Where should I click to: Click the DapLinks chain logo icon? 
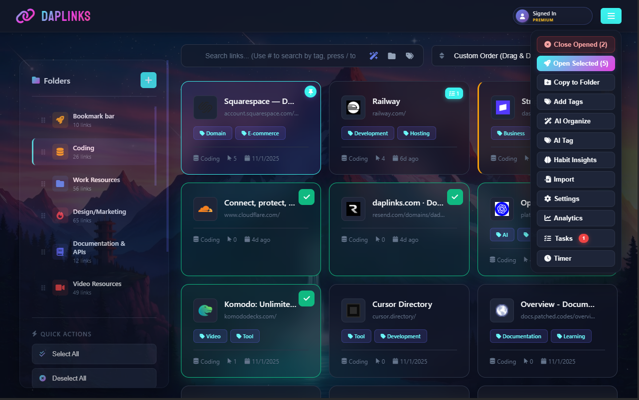25,16
